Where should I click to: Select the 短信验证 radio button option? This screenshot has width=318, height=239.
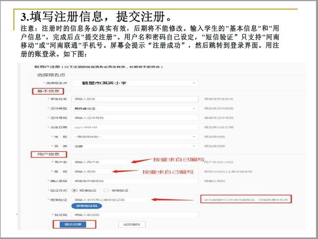pos(75,190)
